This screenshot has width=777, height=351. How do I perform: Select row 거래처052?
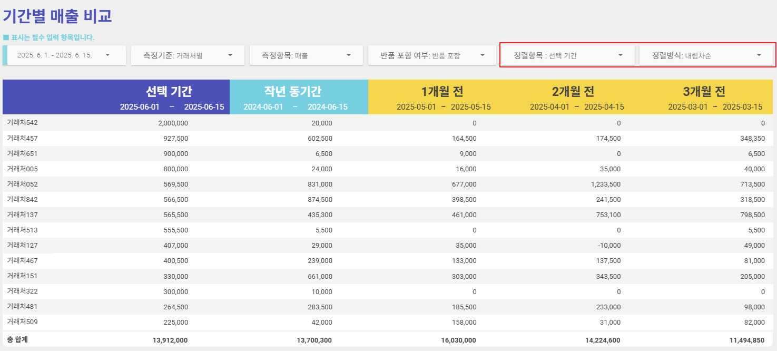coord(388,184)
